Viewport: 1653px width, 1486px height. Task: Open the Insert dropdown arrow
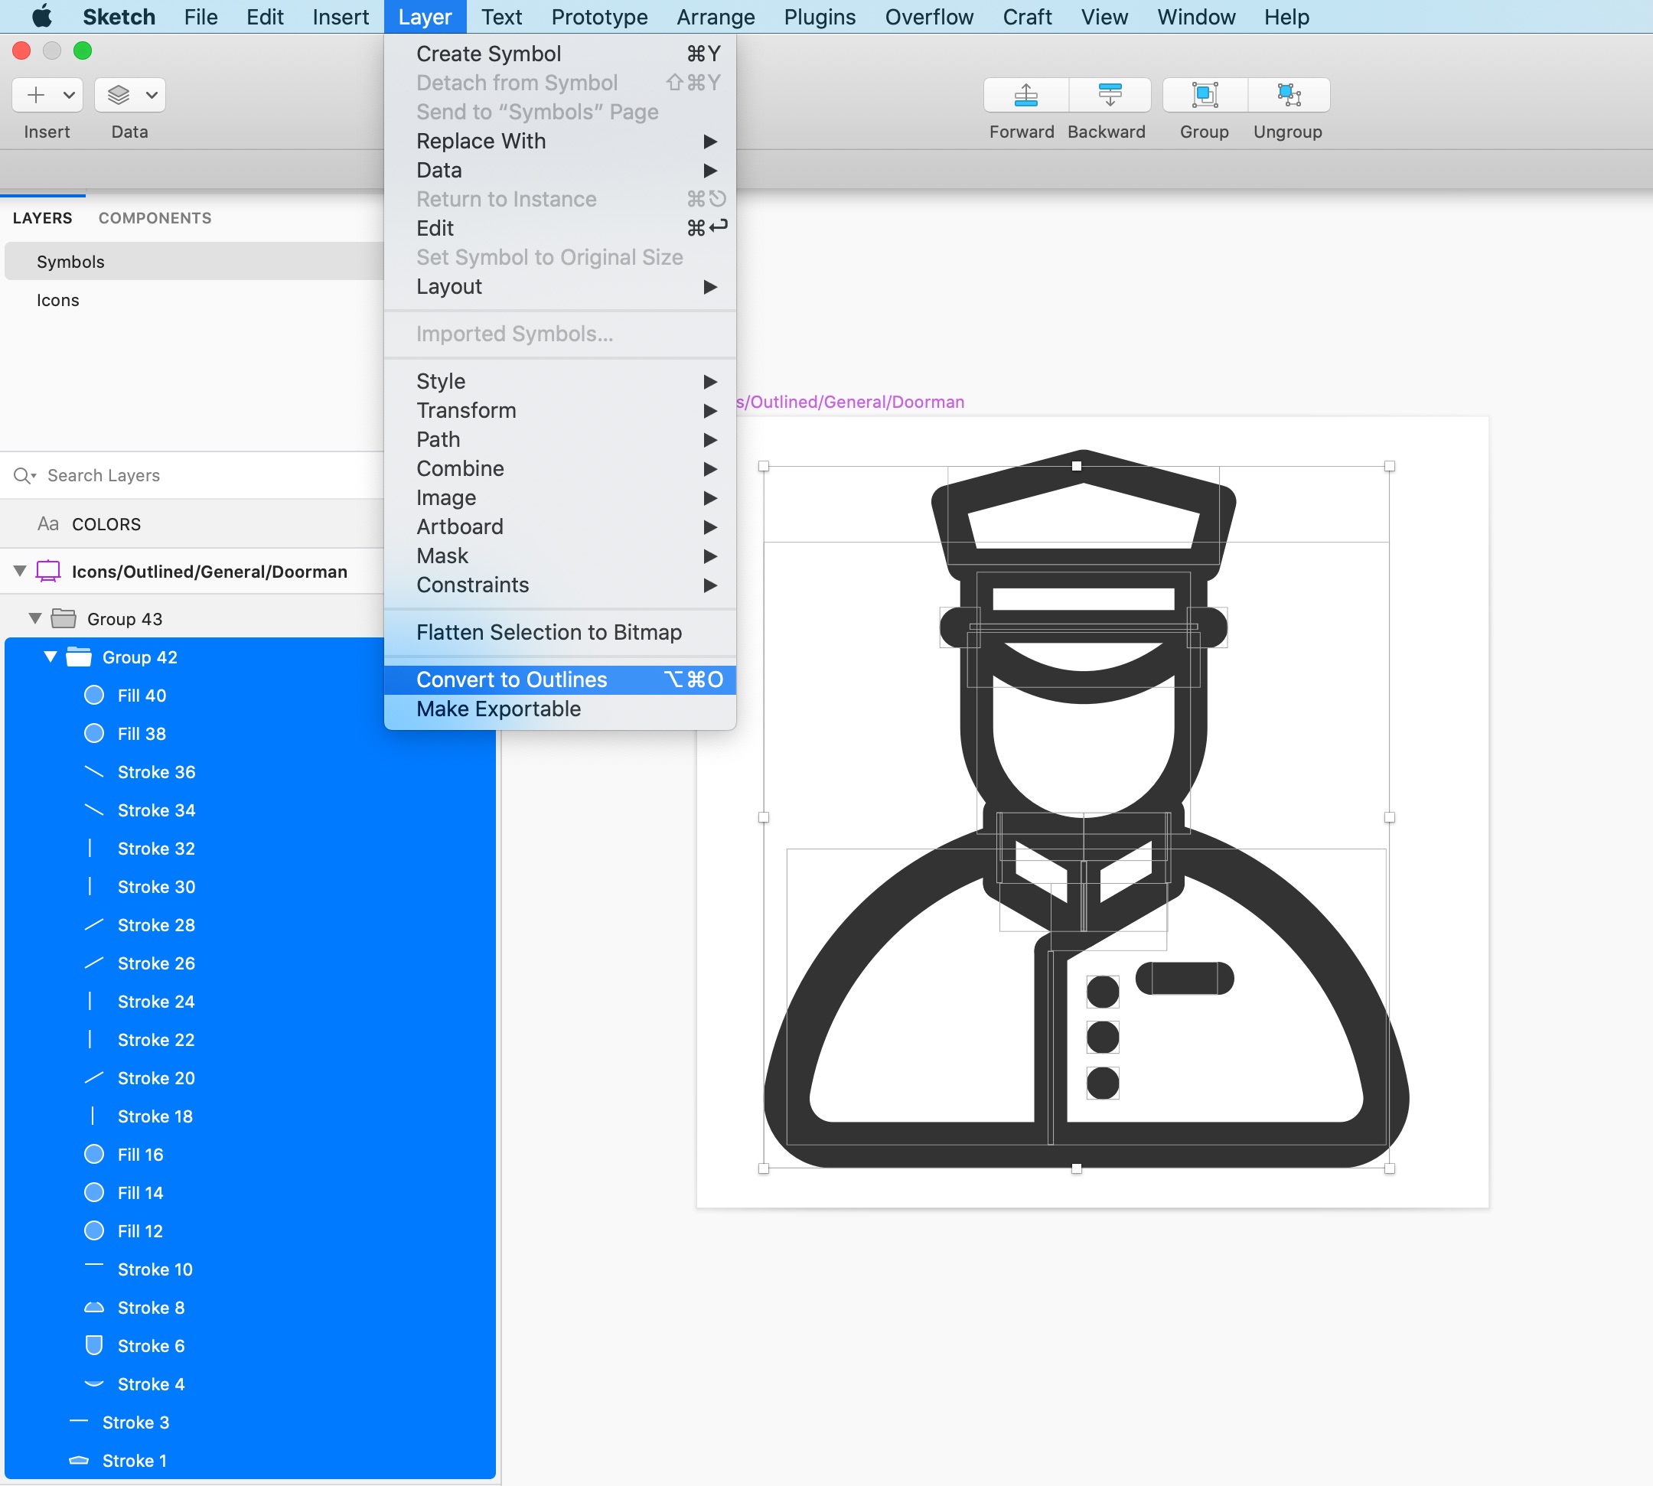click(70, 96)
